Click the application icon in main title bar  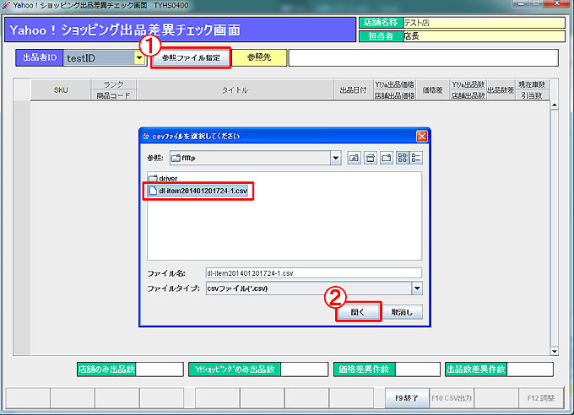point(6,5)
